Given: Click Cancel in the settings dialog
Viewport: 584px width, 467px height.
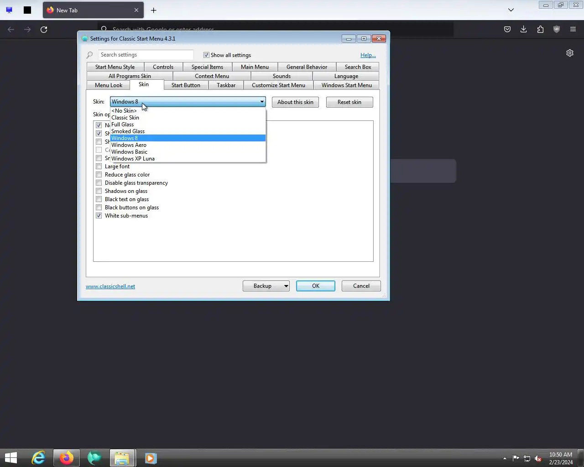Looking at the screenshot, I should [361, 286].
